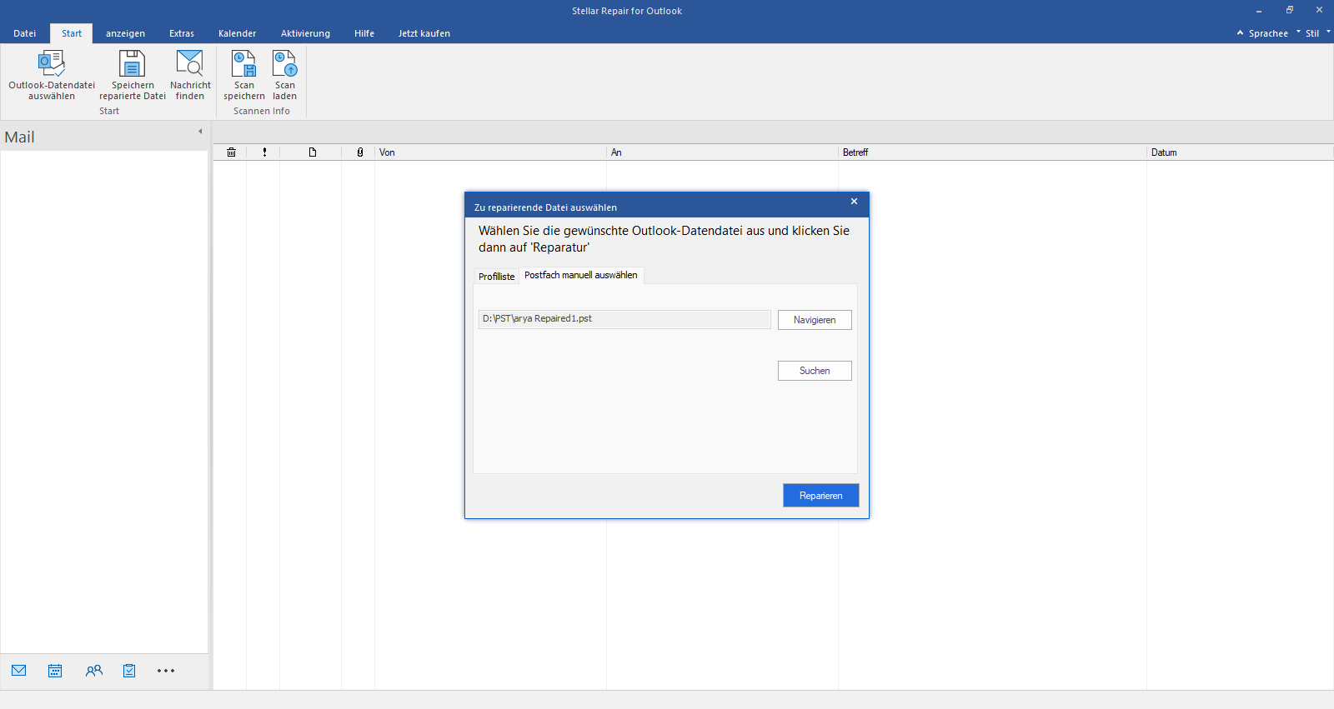Select the Start ribbon tab
This screenshot has height=709, width=1334.
pyautogui.click(x=72, y=33)
